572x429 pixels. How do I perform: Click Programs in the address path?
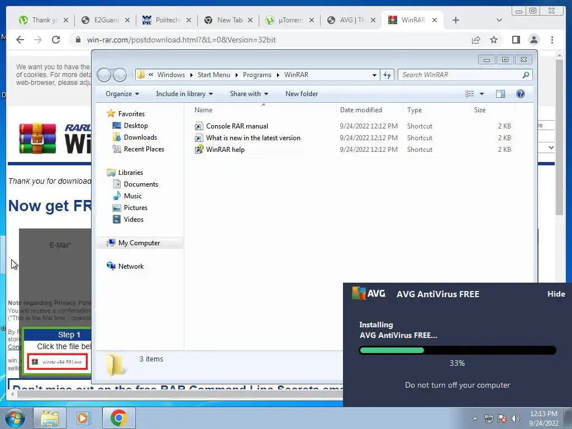257,75
